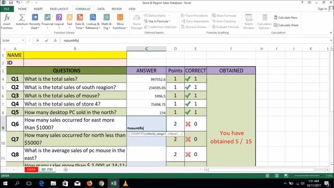Open the Name Manager
This screenshot has width=334, height=188.
tap(137, 22)
